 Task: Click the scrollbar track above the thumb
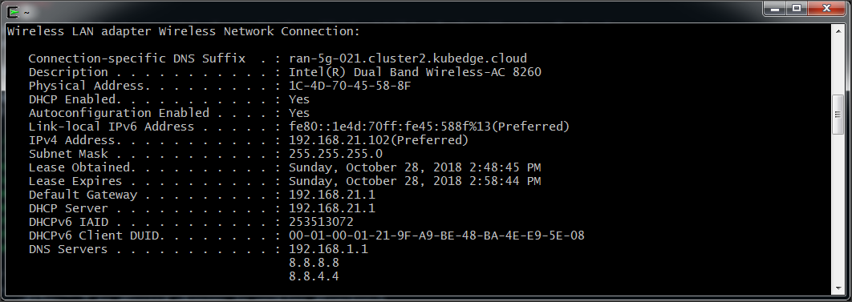(838, 65)
